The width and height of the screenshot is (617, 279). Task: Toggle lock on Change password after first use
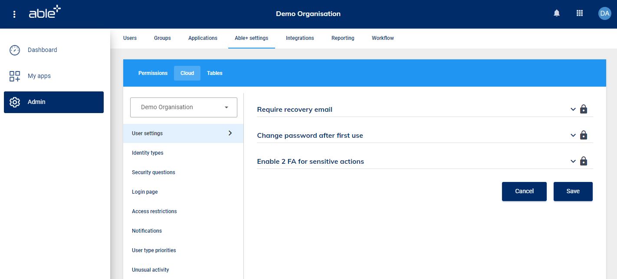584,135
